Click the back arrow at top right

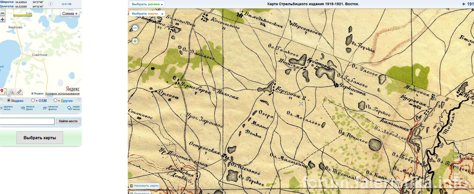pos(464,4)
